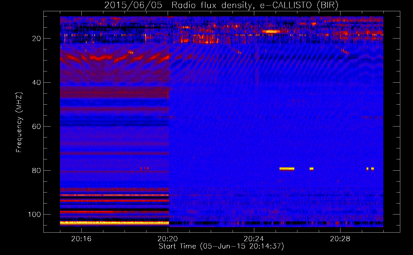Click the frequency tick label "60"
Viewport: 413px width, 255px height.
pos(37,127)
